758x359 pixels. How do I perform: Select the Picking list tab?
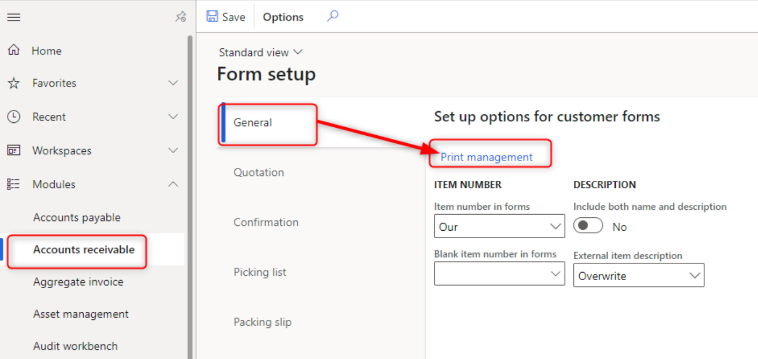tap(260, 272)
